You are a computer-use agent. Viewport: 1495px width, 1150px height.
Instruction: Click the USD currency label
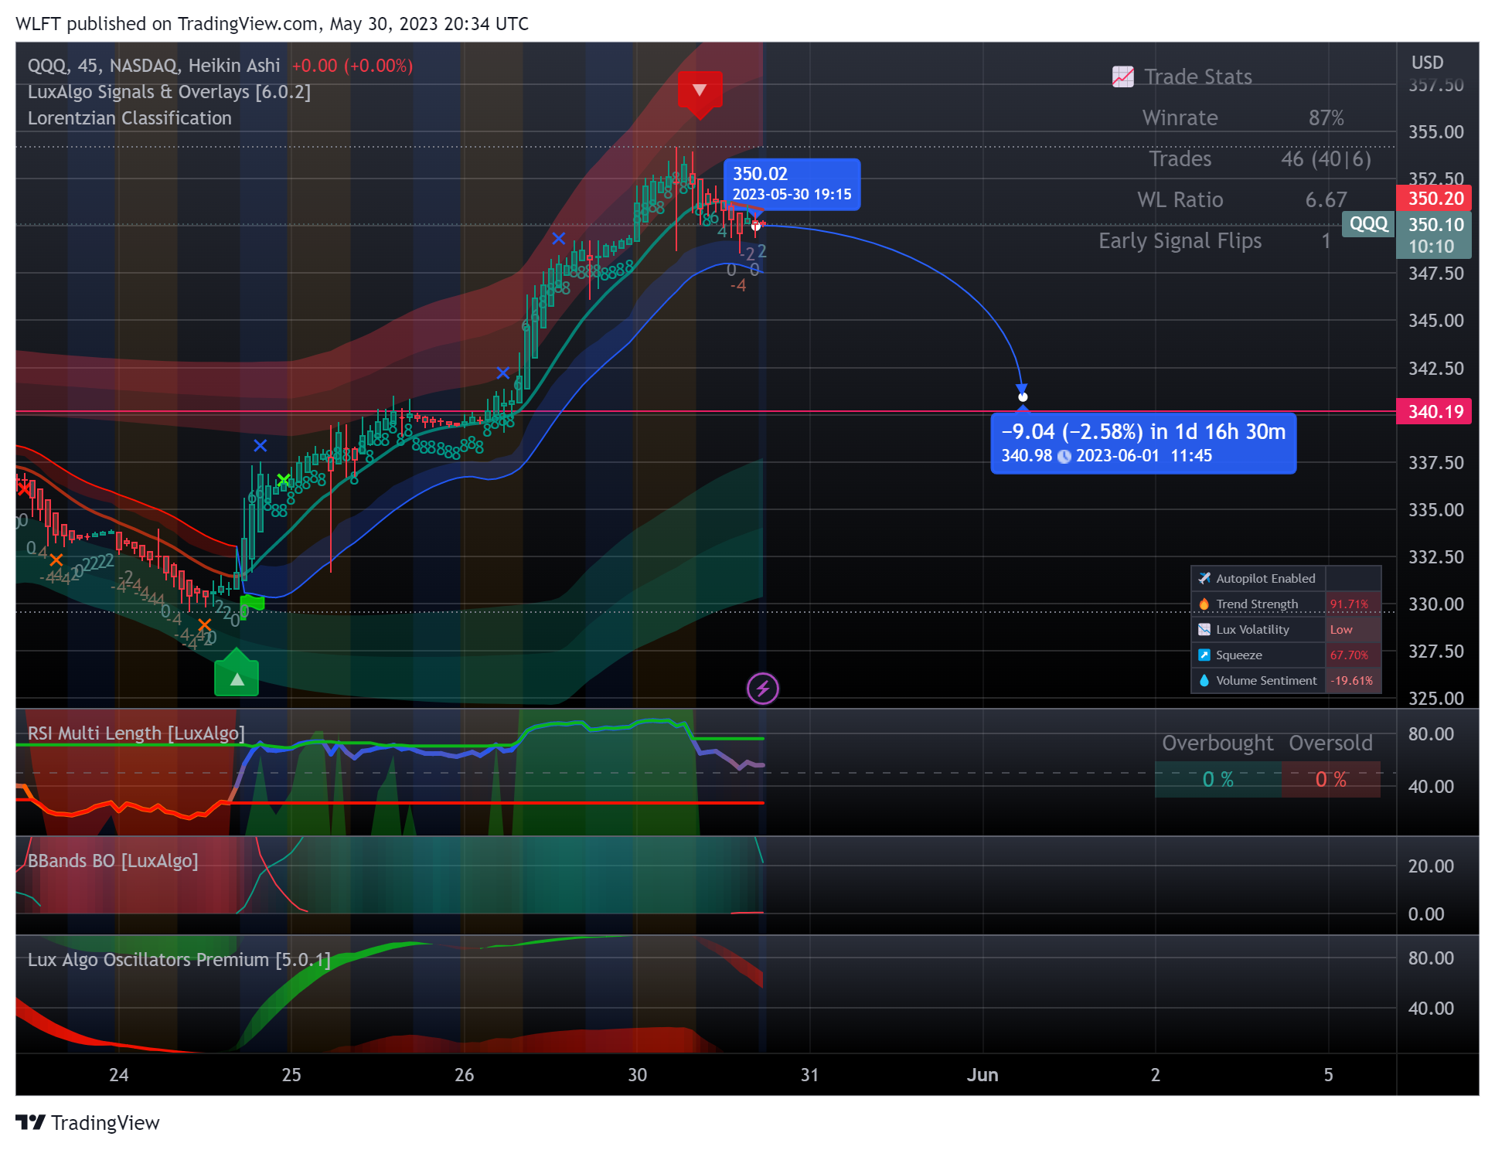[x=1427, y=63]
